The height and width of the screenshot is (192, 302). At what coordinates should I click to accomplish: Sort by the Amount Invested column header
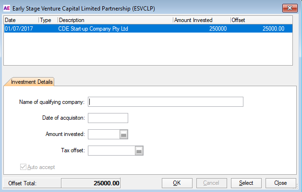pos(201,20)
